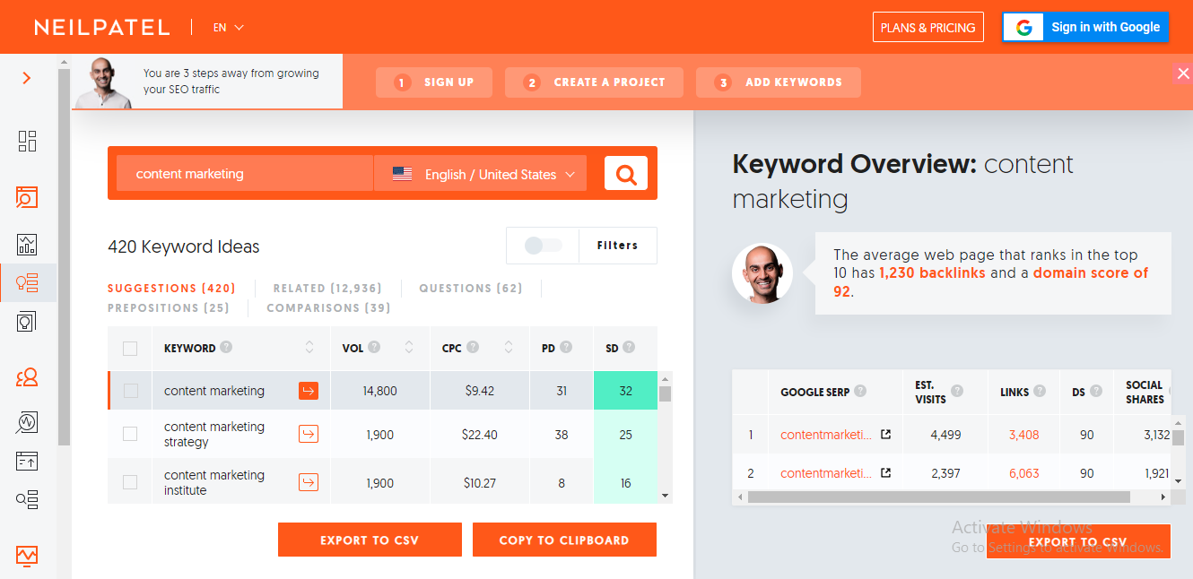Open external link icon for SERP result 2

click(885, 472)
